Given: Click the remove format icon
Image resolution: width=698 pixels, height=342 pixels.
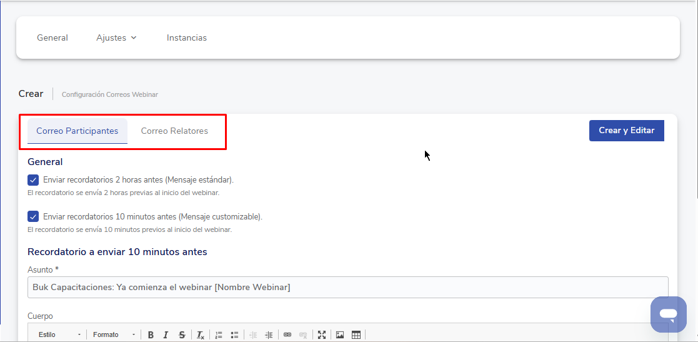Looking at the screenshot, I should (200, 335).
